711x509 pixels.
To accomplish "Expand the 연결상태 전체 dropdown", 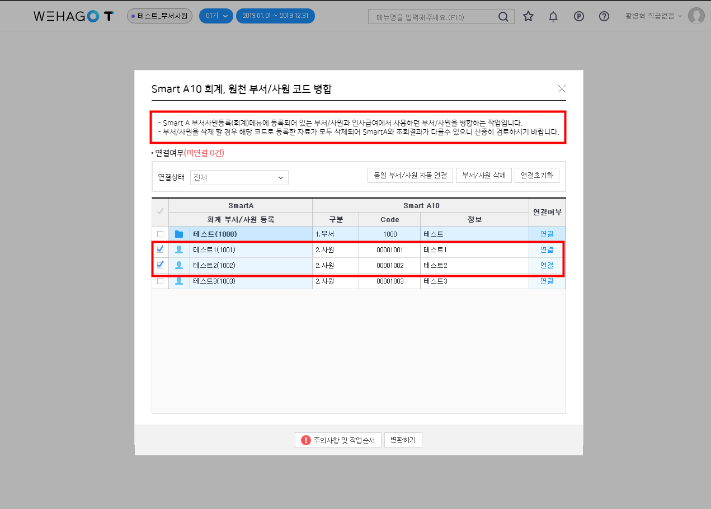I will (239, 177).
